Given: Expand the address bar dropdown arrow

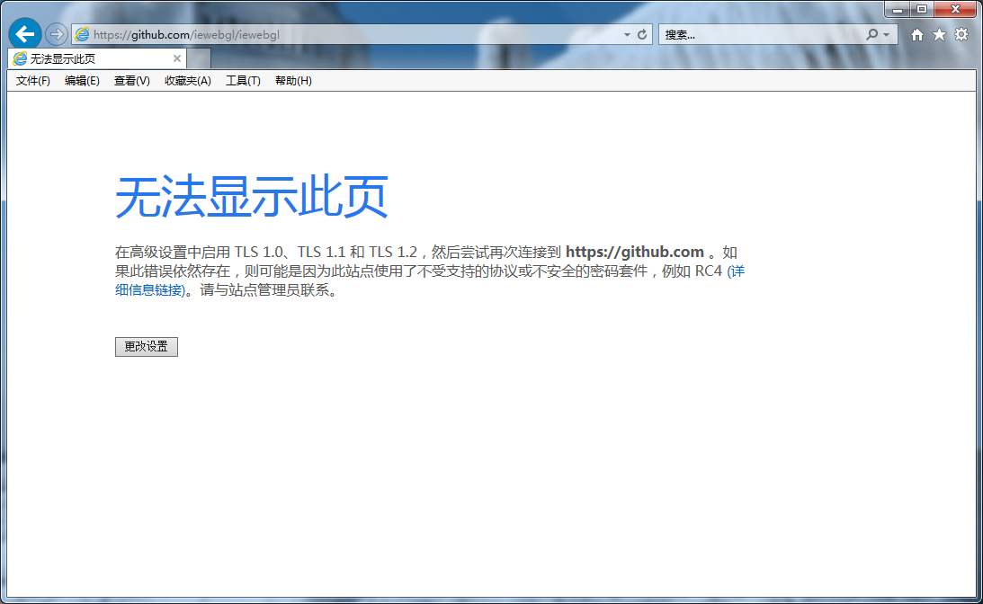Looking at the screenshot, I should click(628, 34).
